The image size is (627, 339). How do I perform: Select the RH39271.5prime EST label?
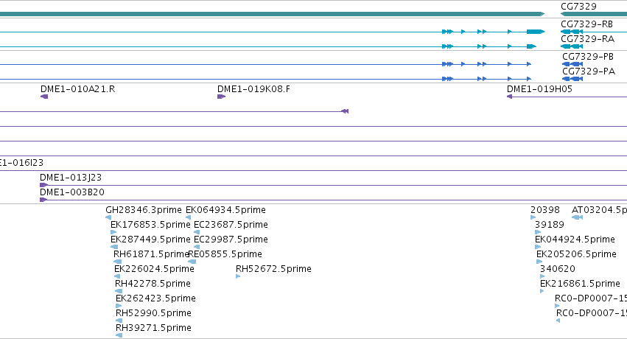[153, 328]
